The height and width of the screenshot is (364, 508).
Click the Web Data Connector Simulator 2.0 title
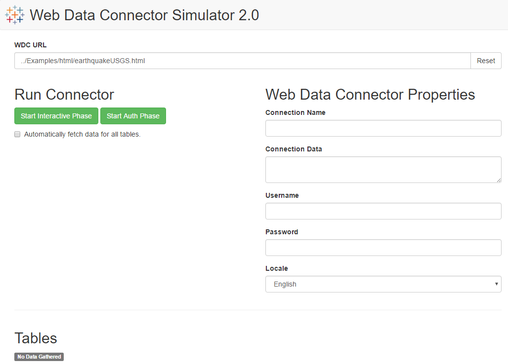[x=144, y=15]
